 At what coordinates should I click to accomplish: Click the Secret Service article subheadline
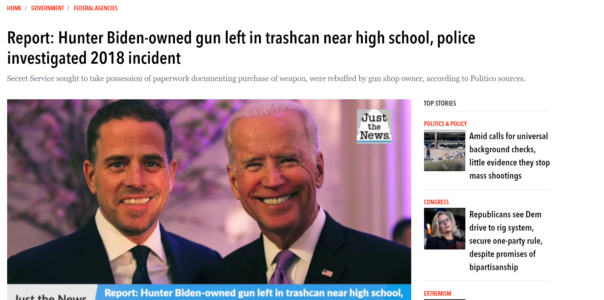(266, 78)
